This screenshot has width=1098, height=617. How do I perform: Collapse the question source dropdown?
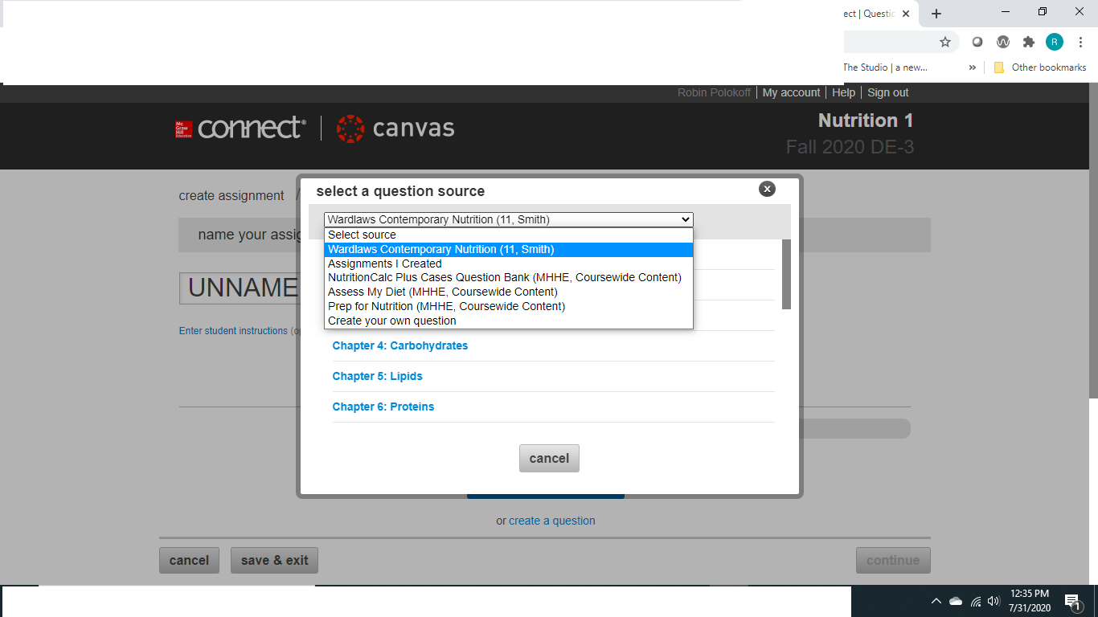tap(685, 219)
